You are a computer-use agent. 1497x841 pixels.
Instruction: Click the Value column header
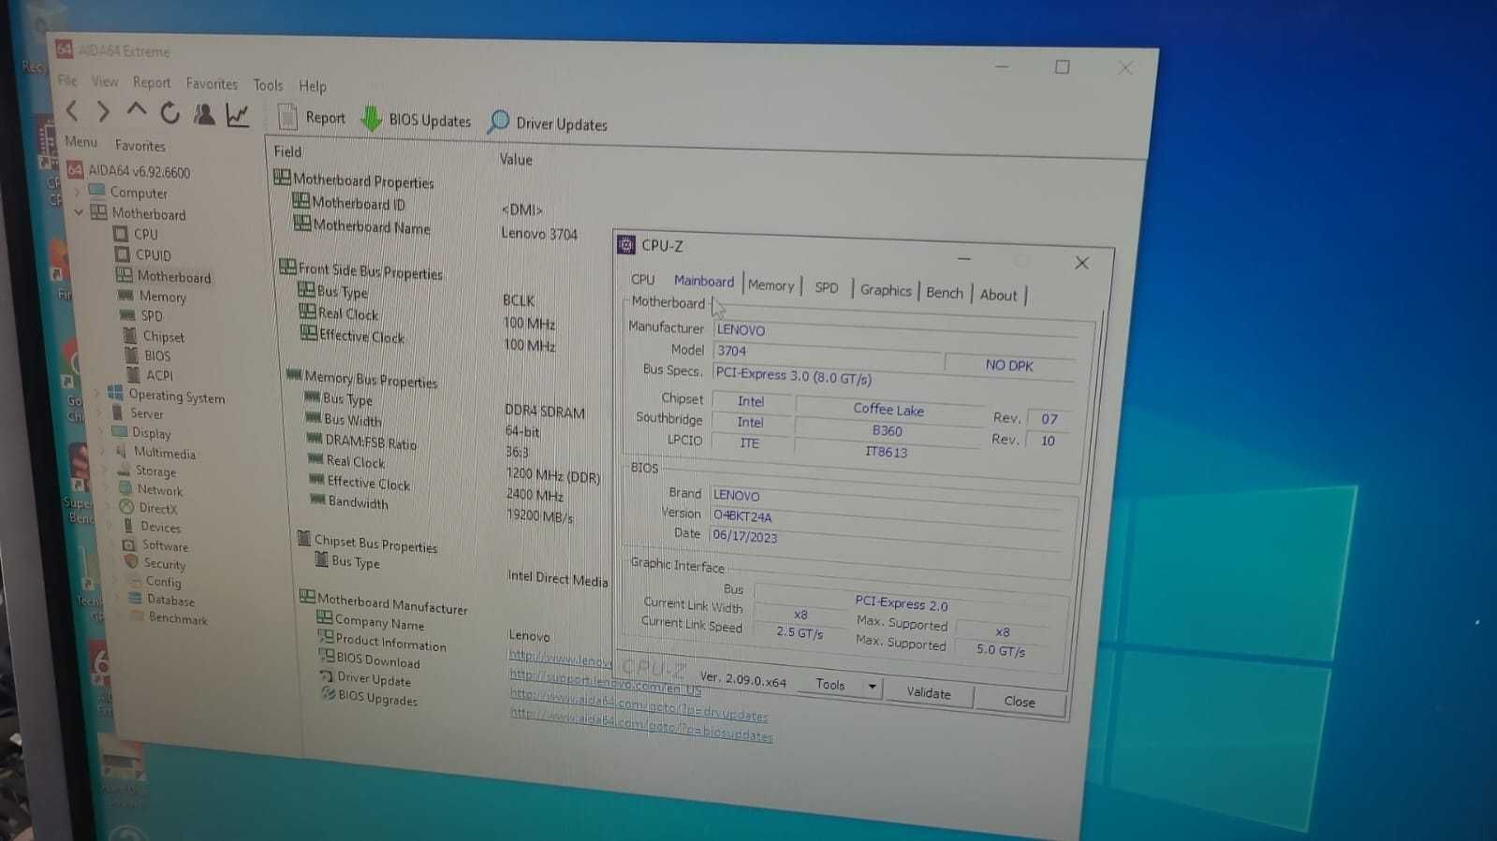click(516, 159)
